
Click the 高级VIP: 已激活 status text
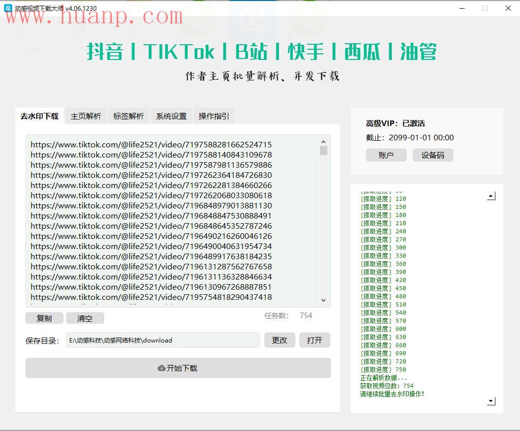(x=395, y=124)
